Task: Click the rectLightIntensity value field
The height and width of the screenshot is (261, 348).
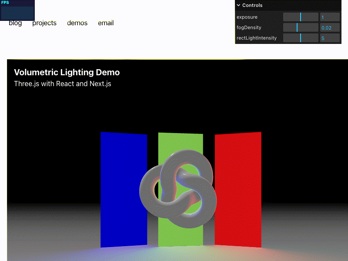Action: (330, 38)
